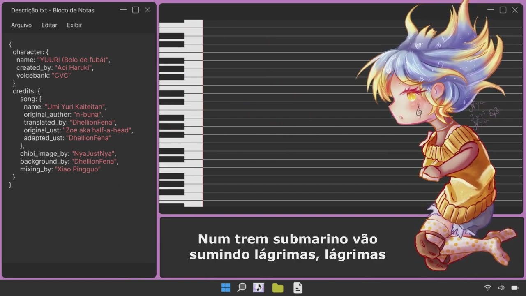Open the music app taskbar icon

pos(258,288)
